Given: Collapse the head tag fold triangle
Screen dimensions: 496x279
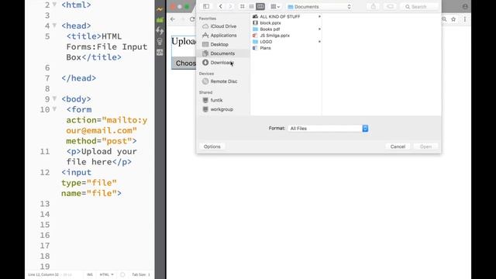Looking at the screenshot, I should 54,26.
